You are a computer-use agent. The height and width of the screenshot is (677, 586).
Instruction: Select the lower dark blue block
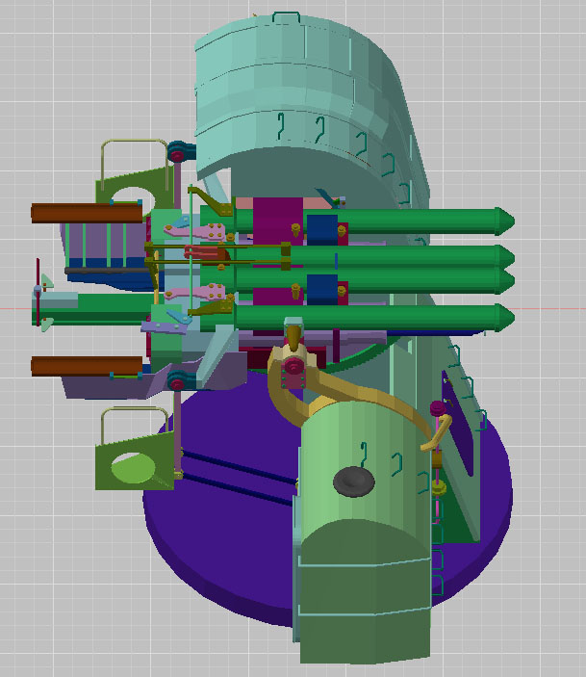tap(322, 289)
